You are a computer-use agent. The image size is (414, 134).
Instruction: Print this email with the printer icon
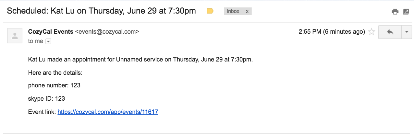tap(395, 12)
